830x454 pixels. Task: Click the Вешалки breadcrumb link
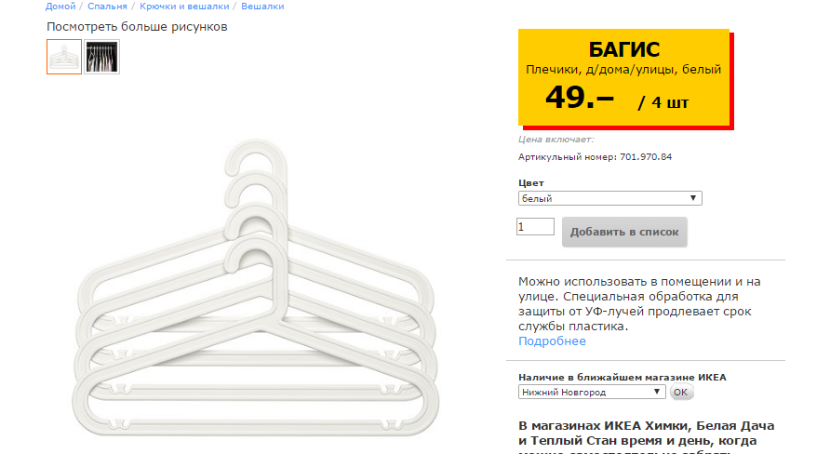click(x=262, y=7)
